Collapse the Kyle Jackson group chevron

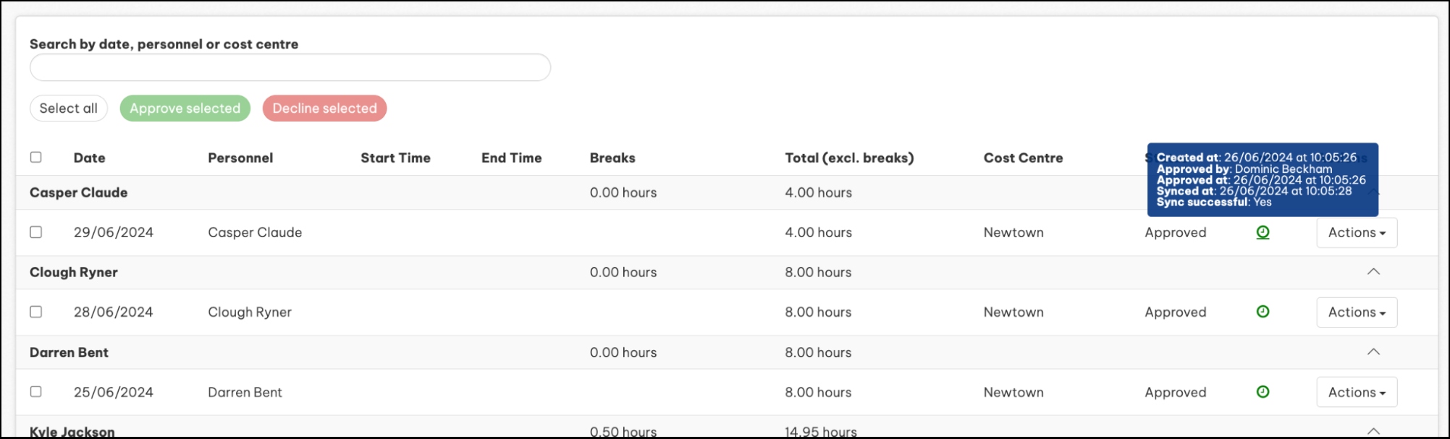pos(1373,431)
